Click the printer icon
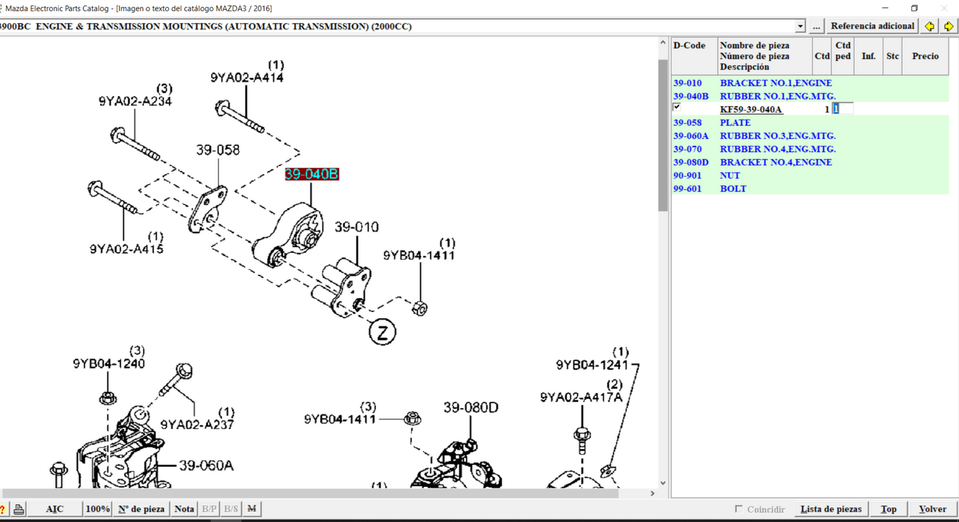 [19, 509]
